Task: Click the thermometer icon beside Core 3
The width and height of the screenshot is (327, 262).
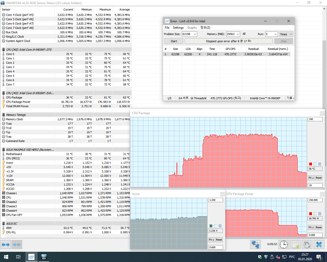Action: pos(4,67)
